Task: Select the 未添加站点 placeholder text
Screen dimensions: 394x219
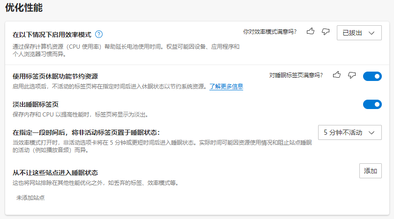Action: (30, 198)
